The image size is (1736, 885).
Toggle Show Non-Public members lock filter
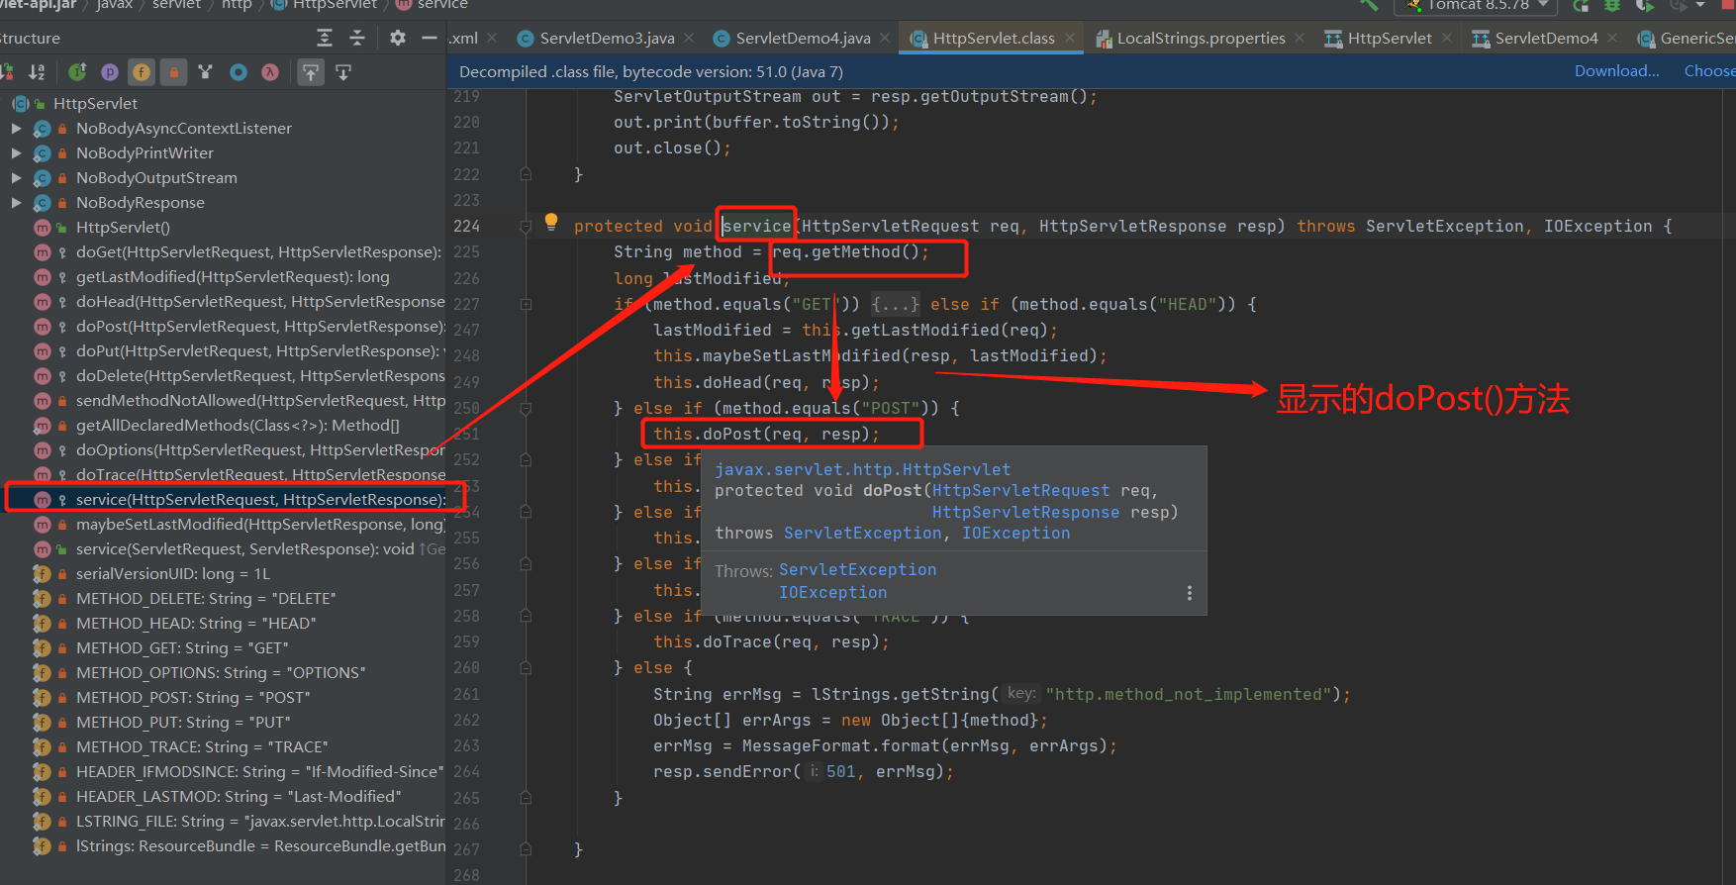(x=173, y=72)
